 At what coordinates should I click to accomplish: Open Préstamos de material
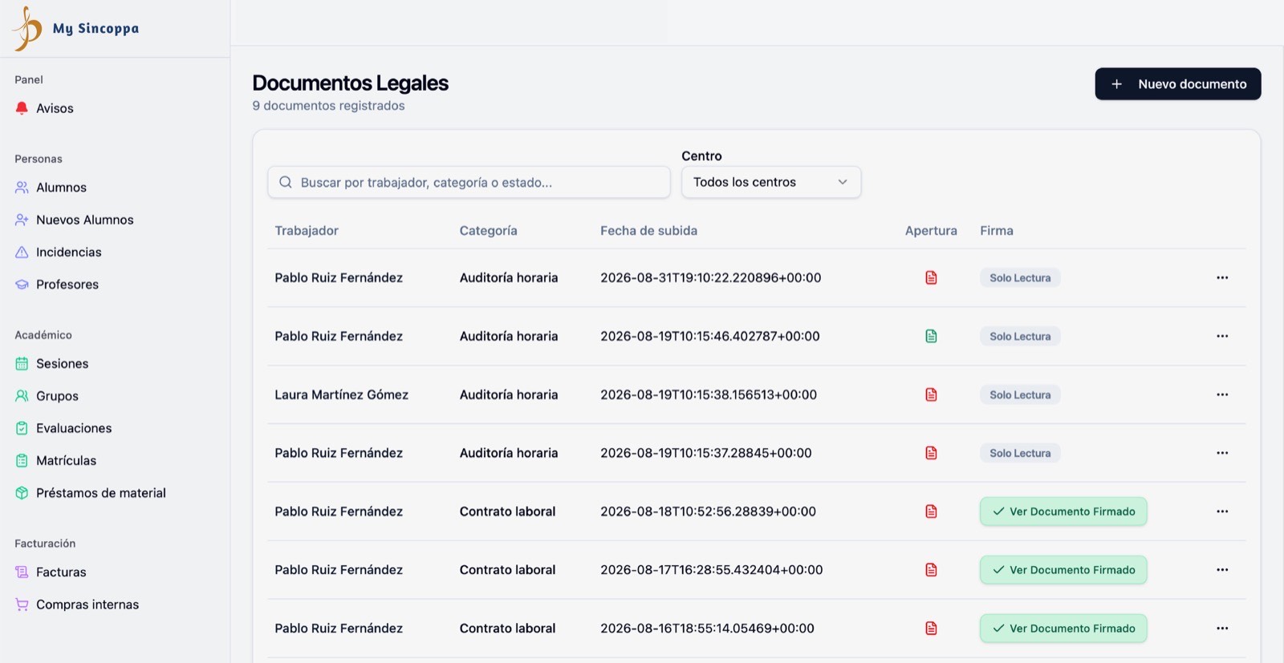coord(101,493)
